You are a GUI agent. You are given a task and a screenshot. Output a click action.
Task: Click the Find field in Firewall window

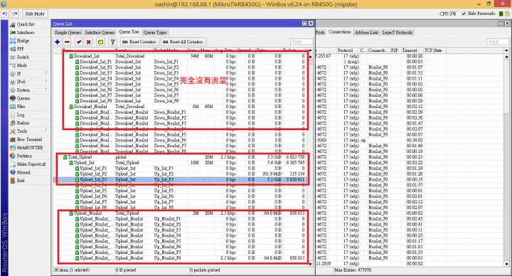pyautogui.click(x=498, y=41)
